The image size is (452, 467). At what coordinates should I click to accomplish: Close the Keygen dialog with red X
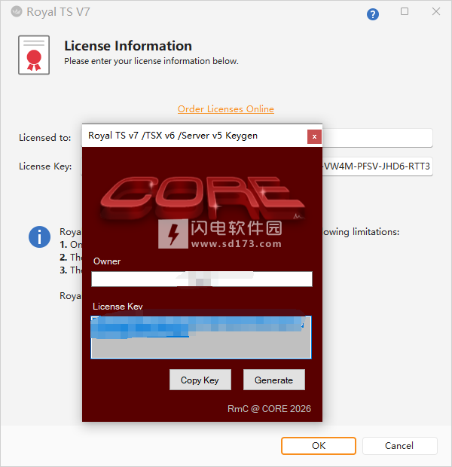pos(315,136)
